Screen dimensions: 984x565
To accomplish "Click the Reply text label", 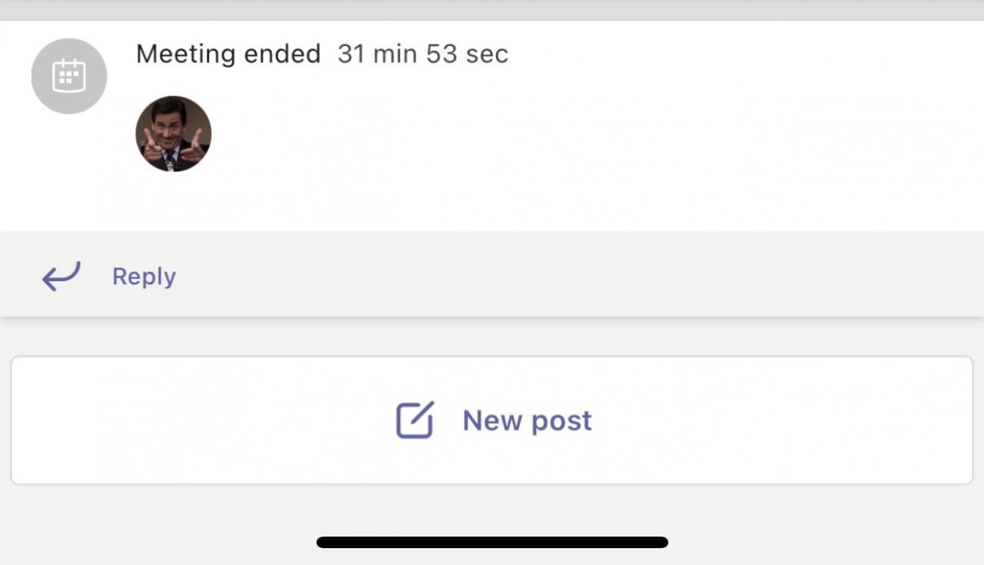I will [144, 276].
